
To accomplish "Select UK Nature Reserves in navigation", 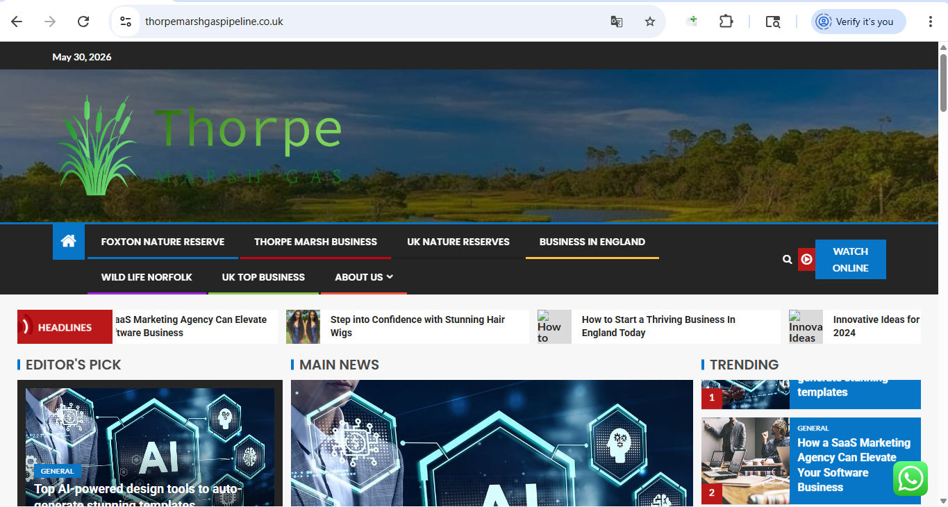I will pos(458,242).
